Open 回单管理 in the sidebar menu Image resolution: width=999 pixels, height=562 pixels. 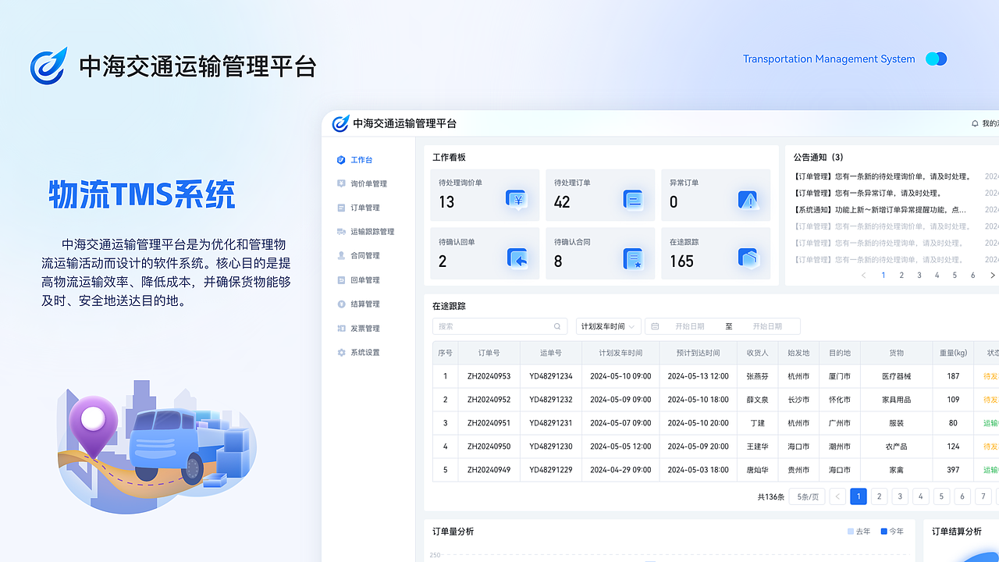point(365,279)
